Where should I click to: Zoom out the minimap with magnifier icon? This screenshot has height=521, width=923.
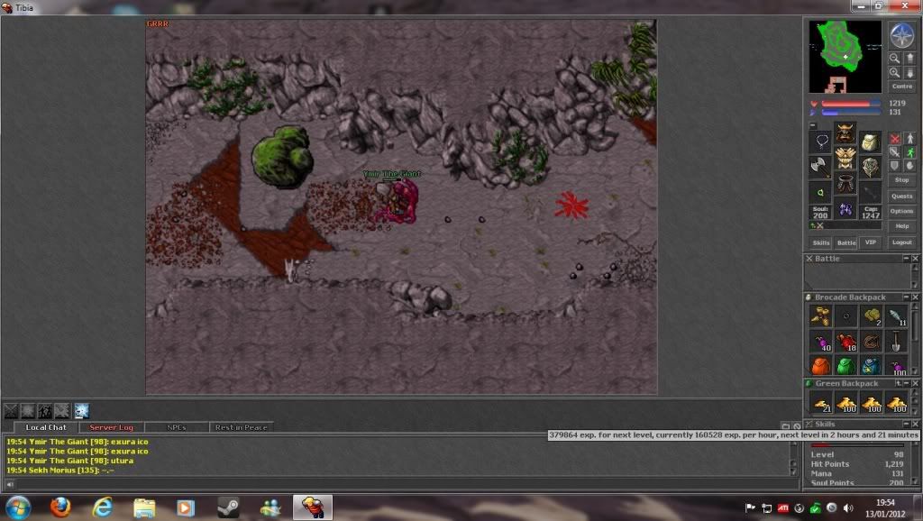click(x=895, y=58)
